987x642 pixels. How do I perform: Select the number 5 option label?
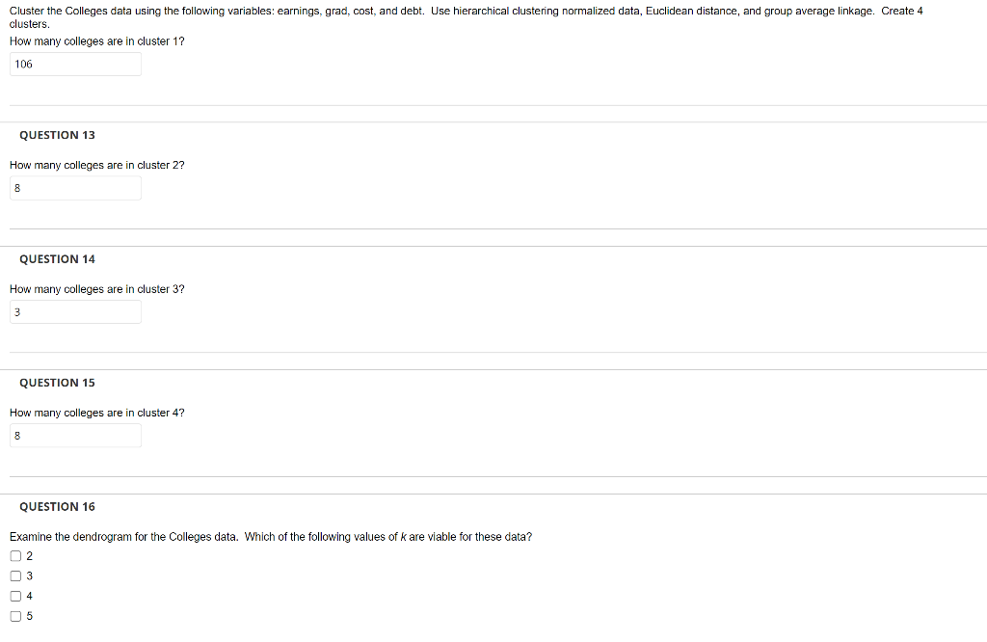29,616
